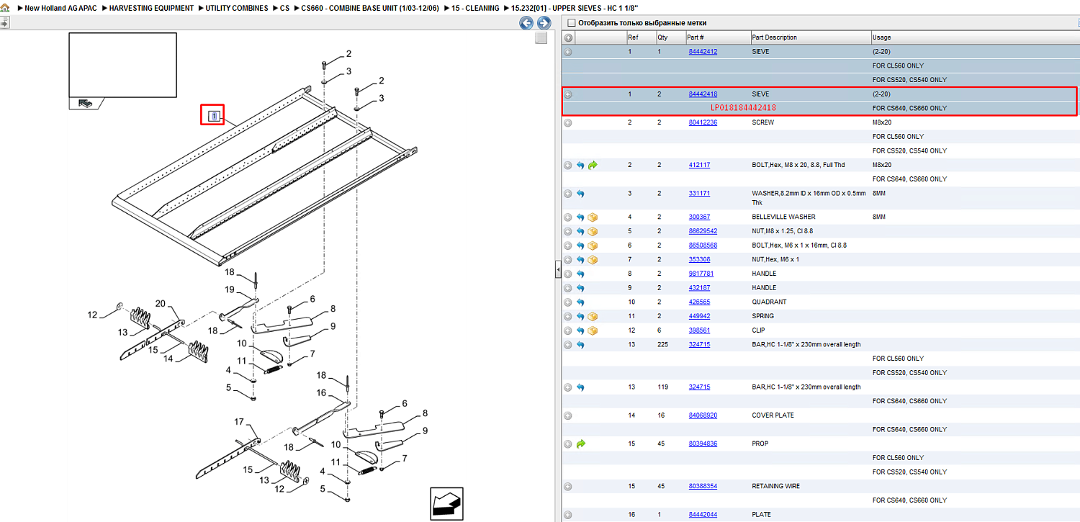Click the green arrow icon for part 412117
This screenshot has height=522, width=1080.
coord(593,165)
